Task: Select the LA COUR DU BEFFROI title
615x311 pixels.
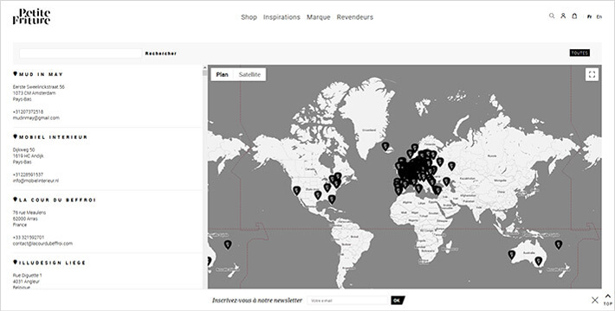Action: (57, 200)
